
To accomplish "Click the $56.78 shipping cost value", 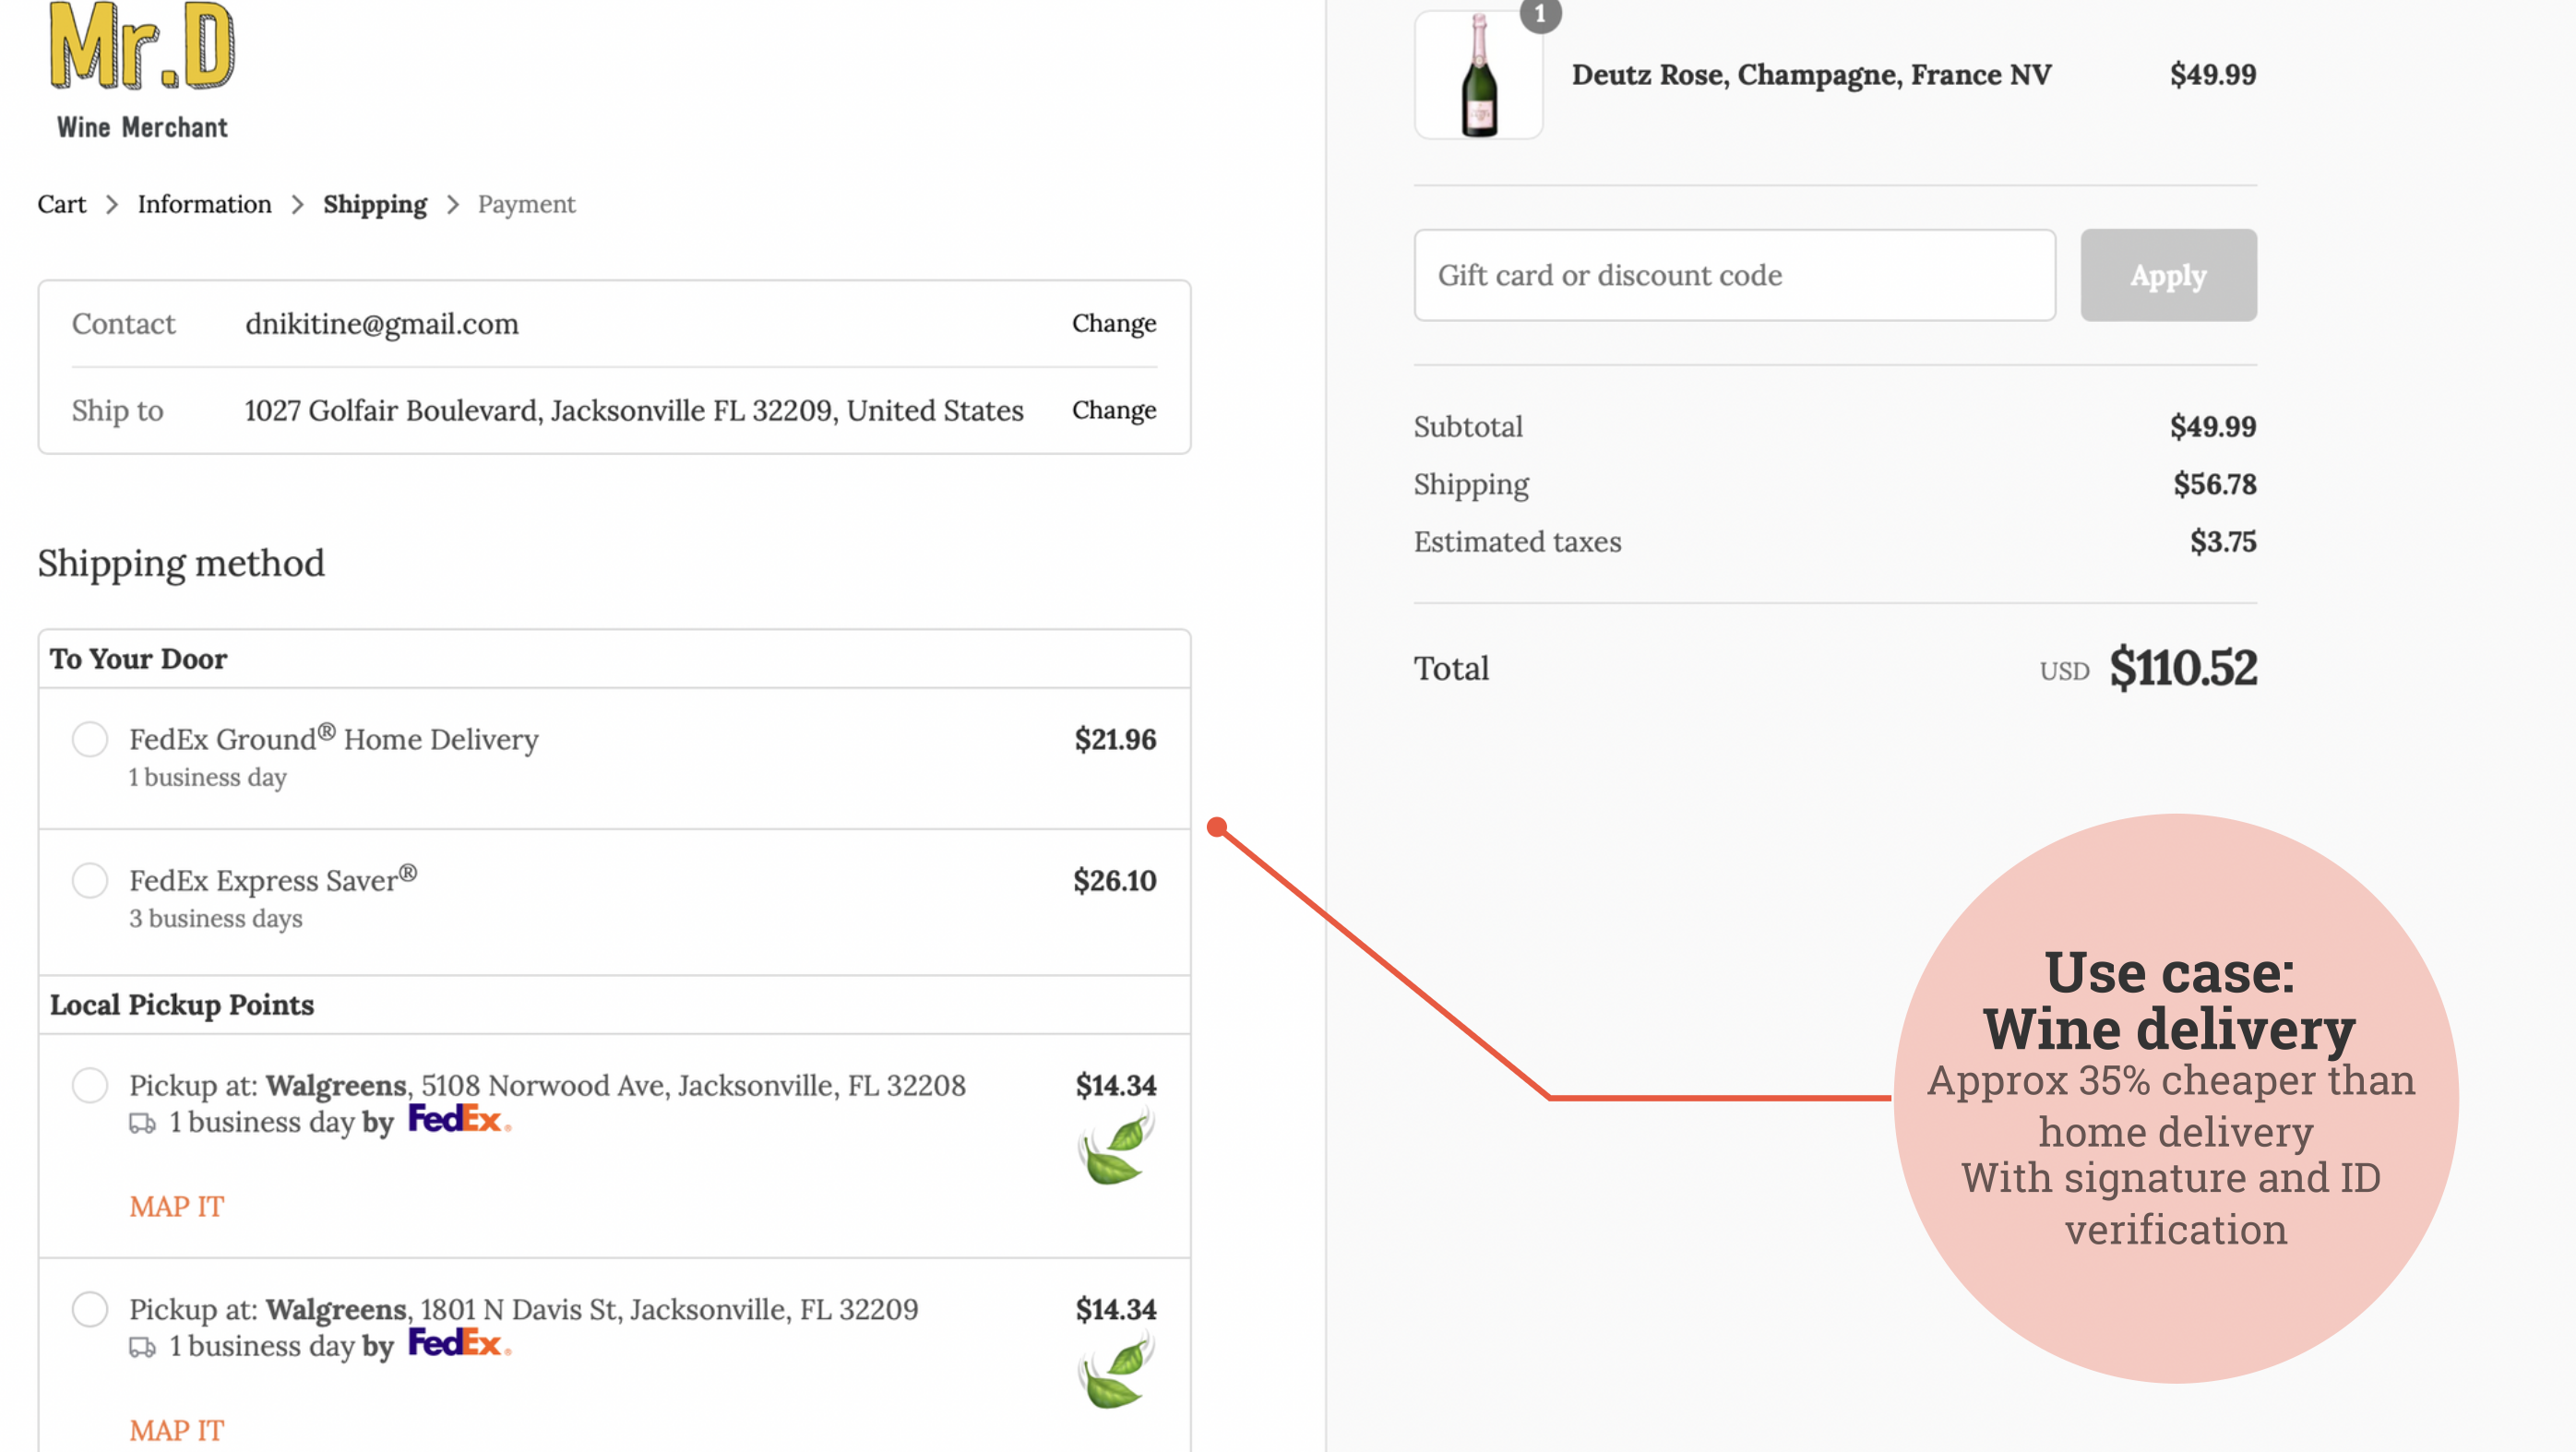I will pos(2215,484).
